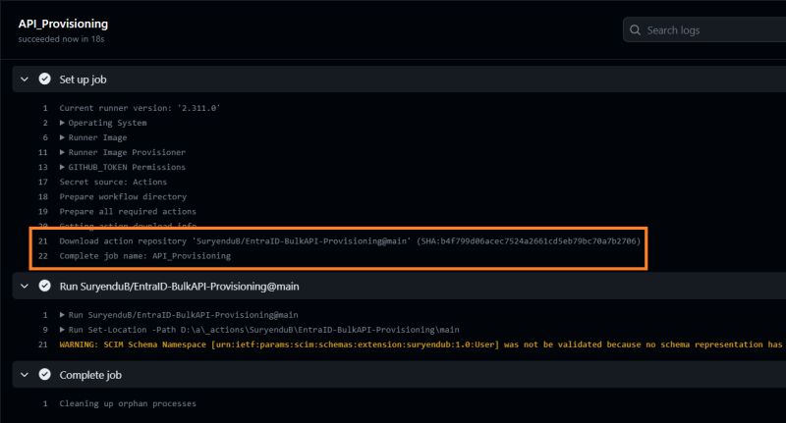
Task: Click log line 'Prepare all required actions'
Action: pos(128,211)
